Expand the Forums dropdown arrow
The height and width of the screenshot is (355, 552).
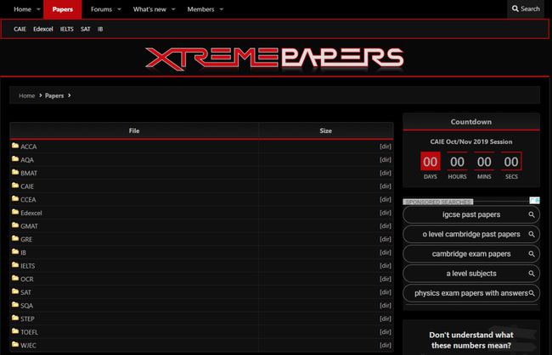click(x=119, y=8)
